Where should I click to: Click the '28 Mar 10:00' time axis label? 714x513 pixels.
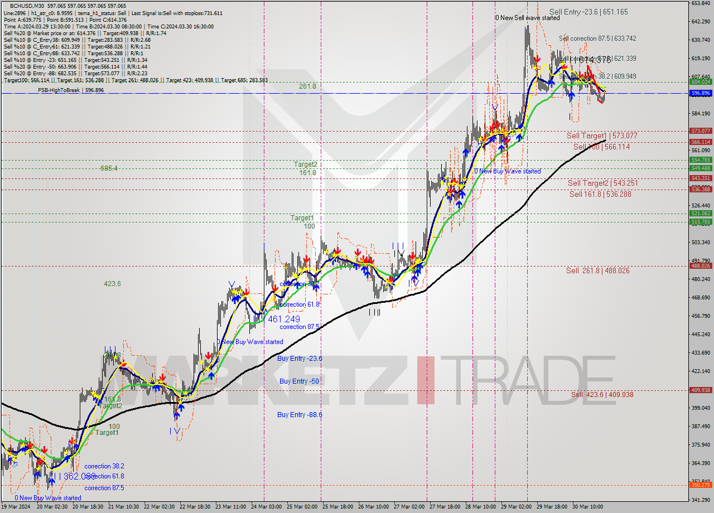coord(480,507)
